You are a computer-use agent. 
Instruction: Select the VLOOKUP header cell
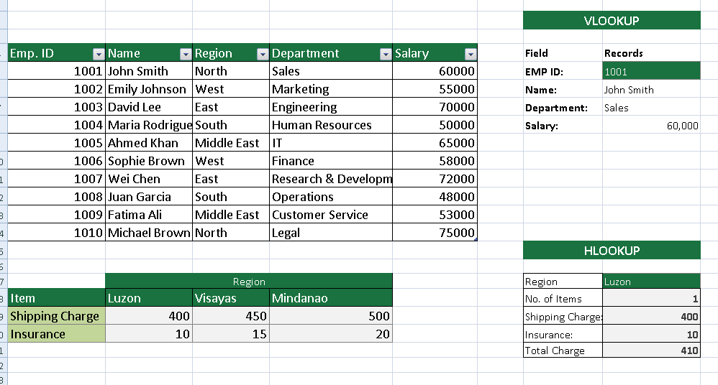(612, 21)
